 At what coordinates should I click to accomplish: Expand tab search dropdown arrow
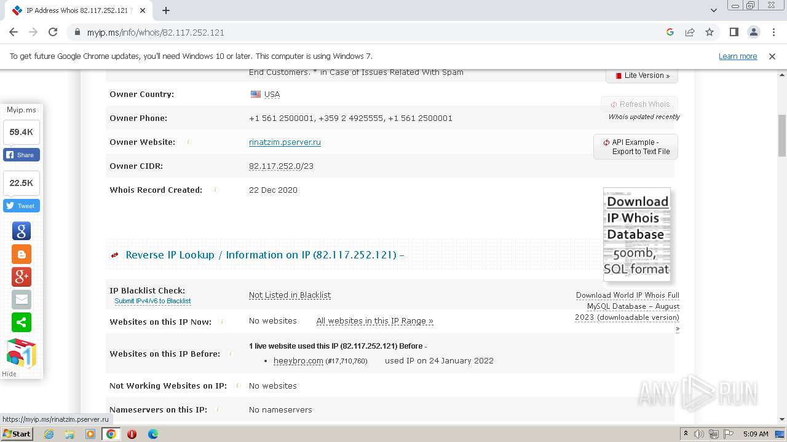(714, 10)
